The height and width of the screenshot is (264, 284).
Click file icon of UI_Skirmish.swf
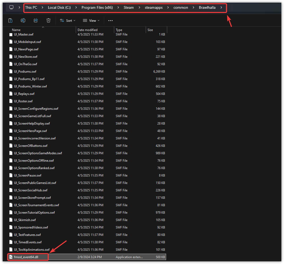pyautogui.click(x=11, y=220)
